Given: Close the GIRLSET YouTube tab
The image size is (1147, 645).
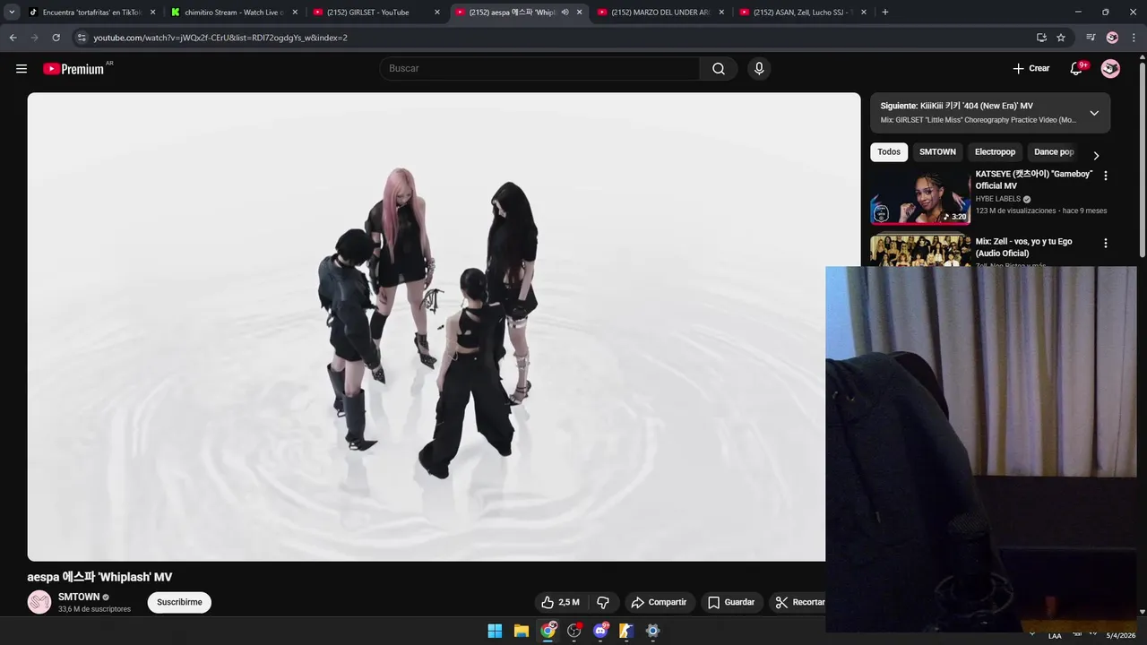Looking at the screenshot, I should pos(437,13).
